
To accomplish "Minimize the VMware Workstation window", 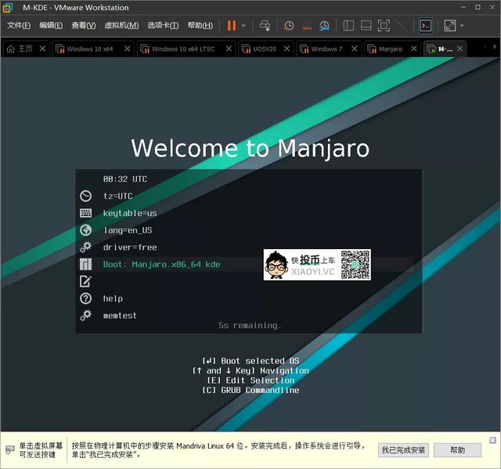I will (463, 7).
